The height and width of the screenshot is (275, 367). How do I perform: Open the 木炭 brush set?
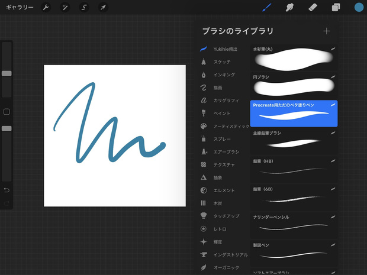[x=224, y=203]
